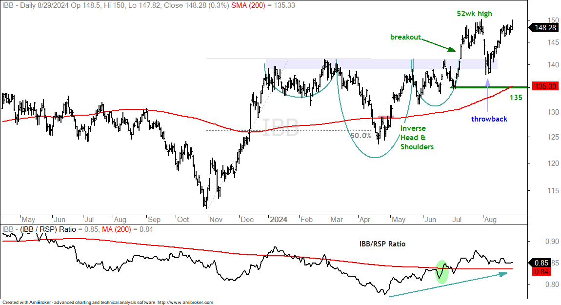
Task: Click the 2024 label on time axis
Action: (x=279, y=220)
